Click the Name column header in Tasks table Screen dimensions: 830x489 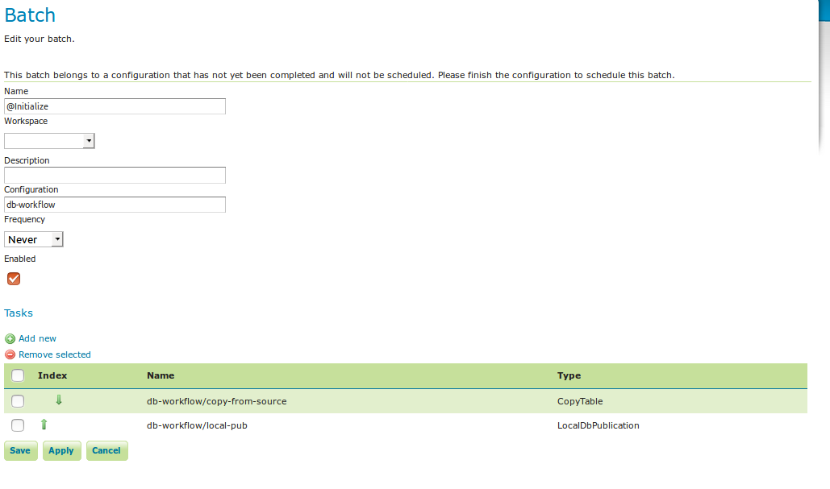point(161,375)
